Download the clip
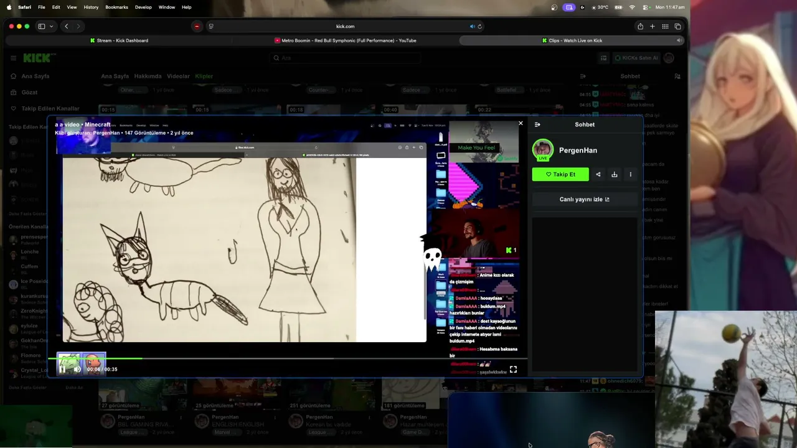The height and width of the screenshot is (448, 797). (615, 174)
